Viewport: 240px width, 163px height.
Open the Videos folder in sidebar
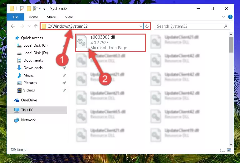(29, 90)
